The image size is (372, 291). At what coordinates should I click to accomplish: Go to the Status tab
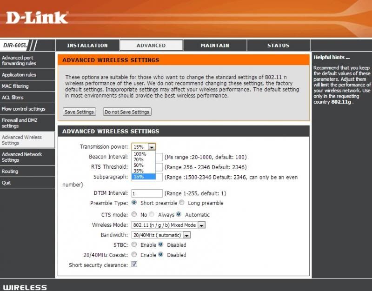pyautogui.click(x=278, y=46)
